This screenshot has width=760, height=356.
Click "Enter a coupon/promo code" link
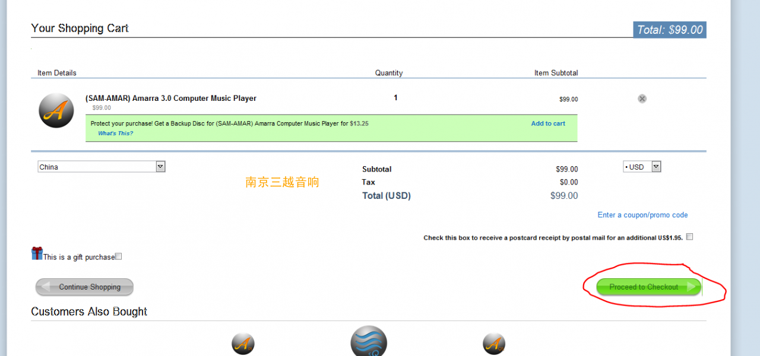[x=642, y=215]
